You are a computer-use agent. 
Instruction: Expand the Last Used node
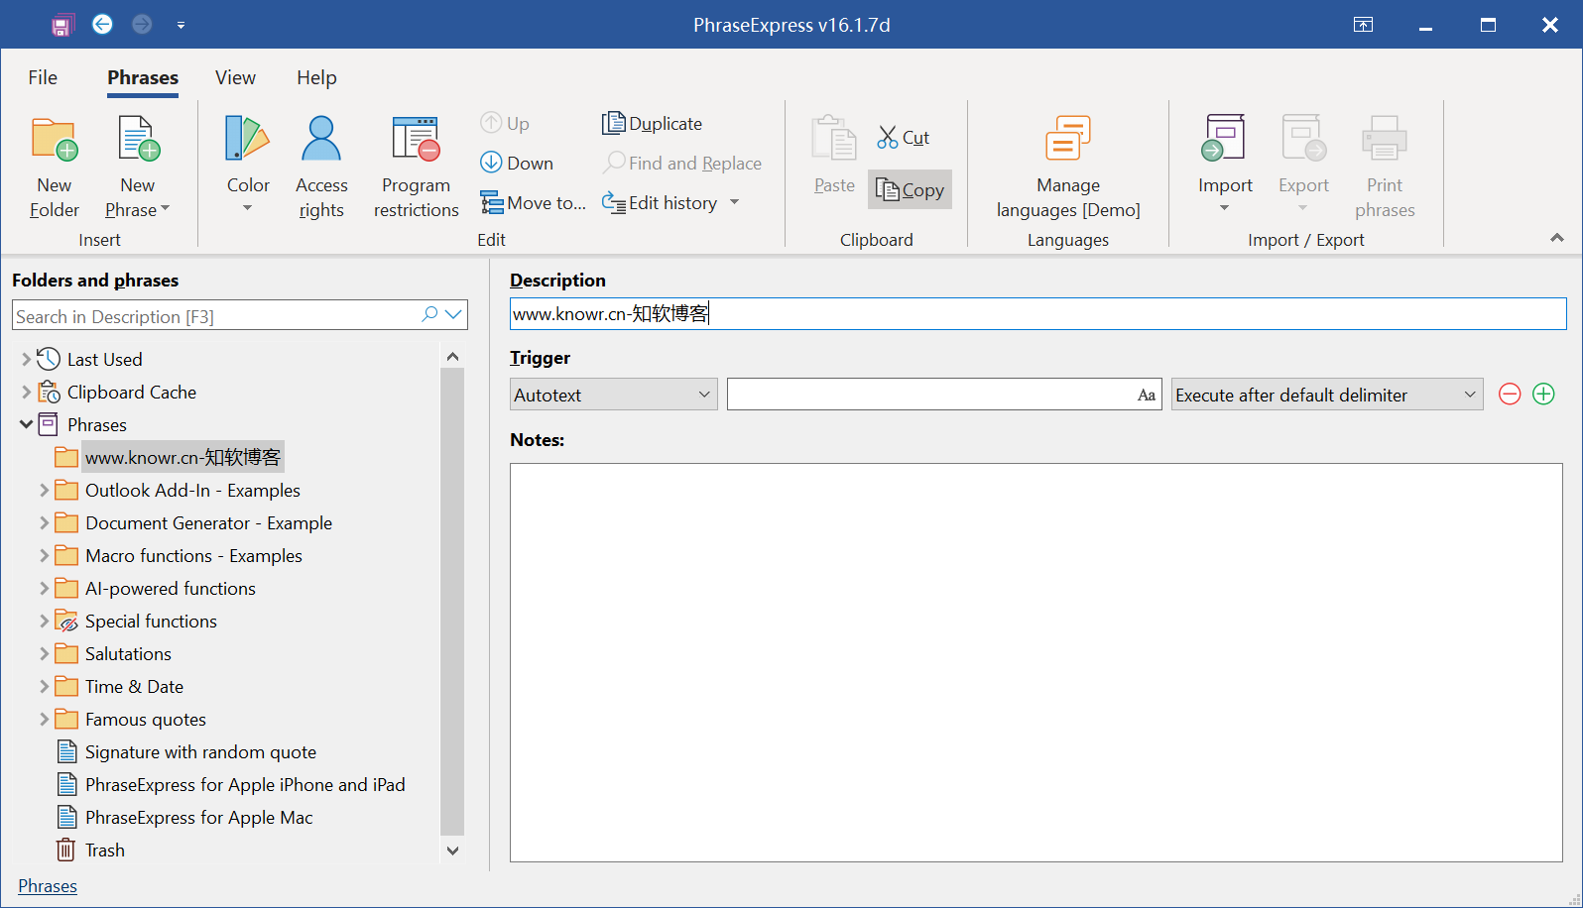(26, 359)
